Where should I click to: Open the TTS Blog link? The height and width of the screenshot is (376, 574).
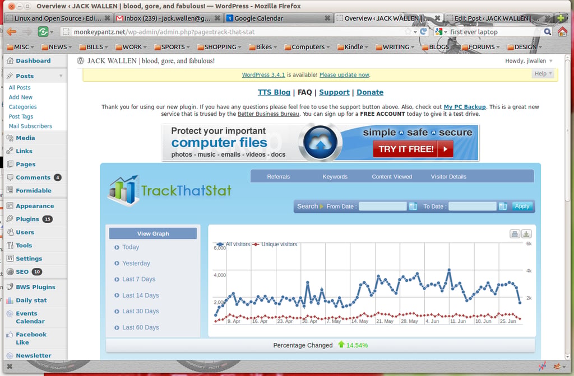tap(274, 92)
